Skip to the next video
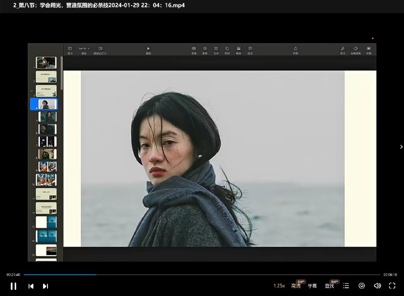 click(45, 286)
